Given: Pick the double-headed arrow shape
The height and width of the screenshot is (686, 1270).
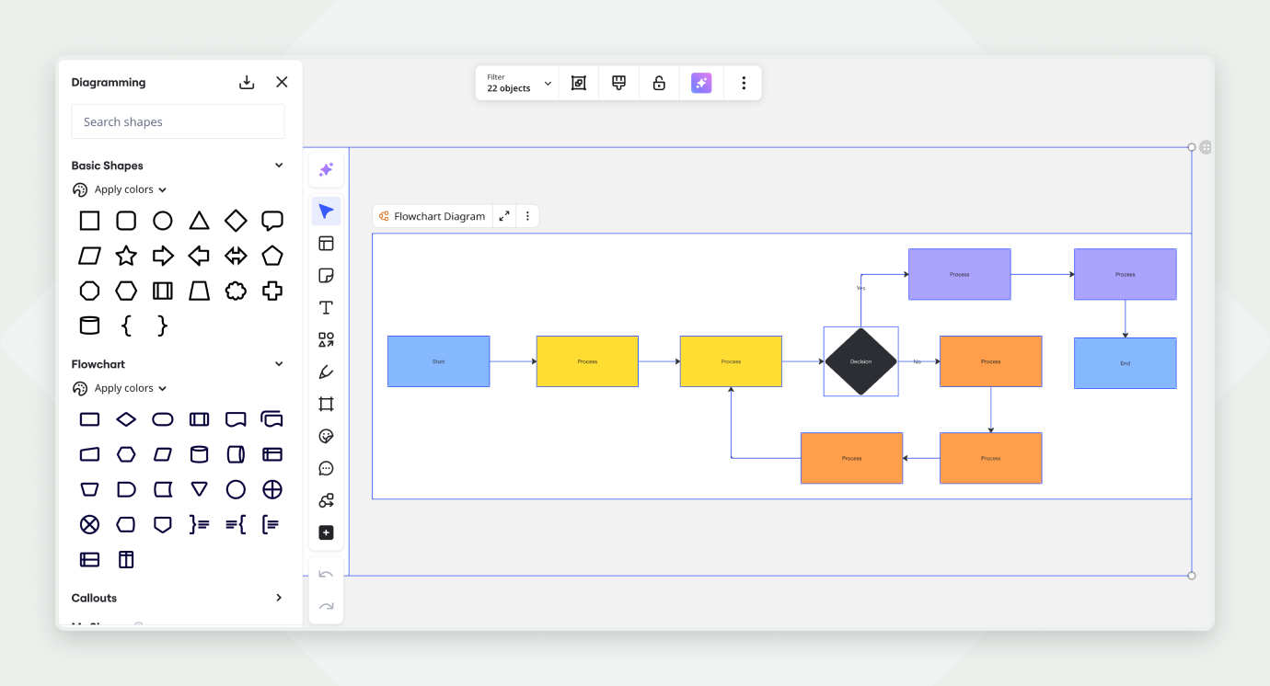Looking at the screenshot, I should pos(237,256).
